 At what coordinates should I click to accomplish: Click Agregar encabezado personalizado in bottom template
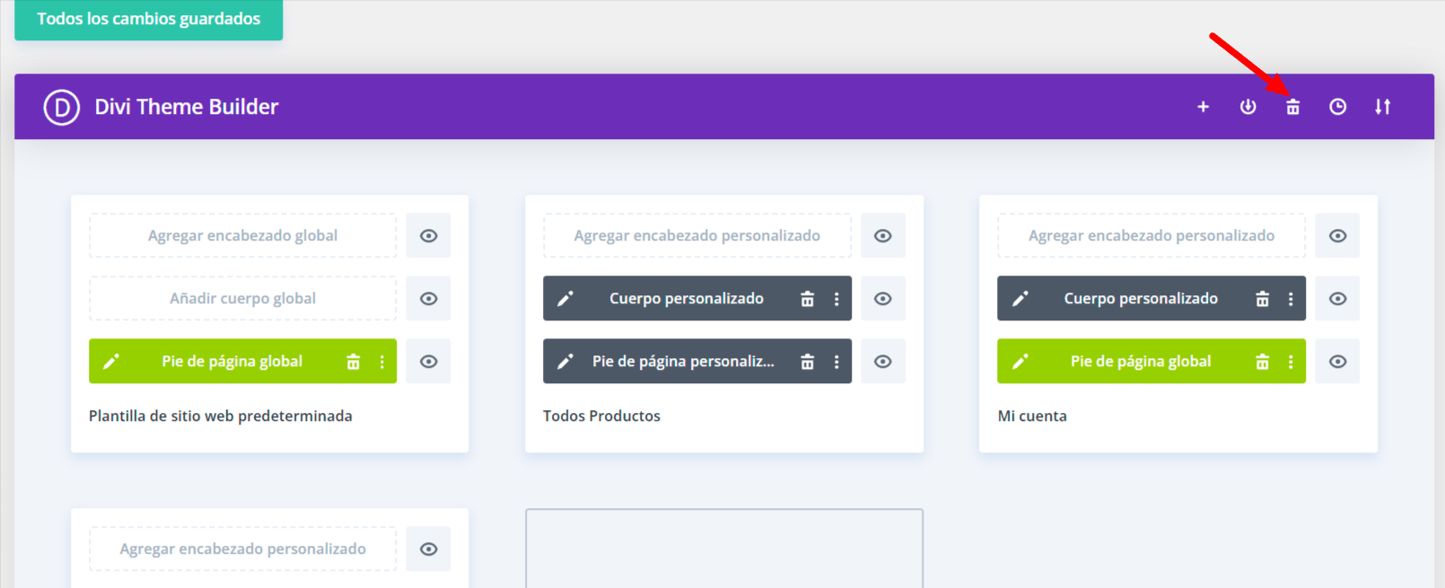pyautogui.click(x=242, y=549)
